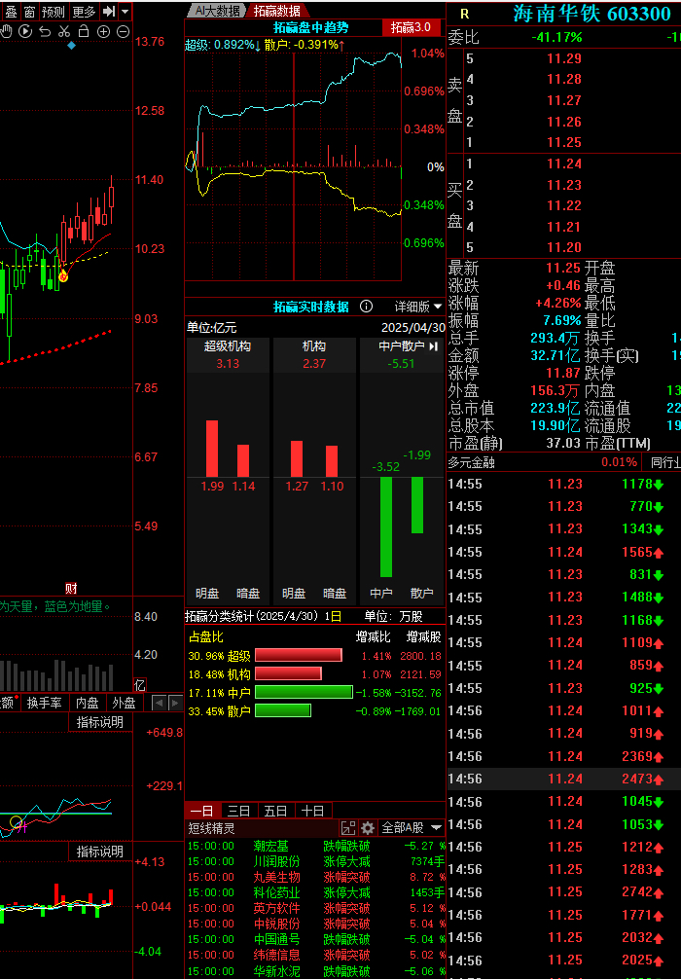Click the 散户 green ratio bar
This screenshot has height=979, width=681.
[x=283, y=710]
